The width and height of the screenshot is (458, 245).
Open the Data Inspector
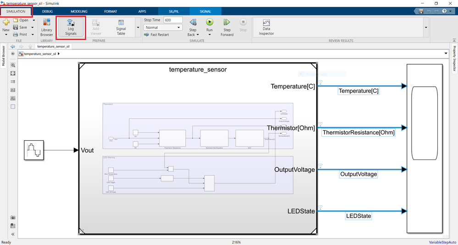click(x=266, y=27)
